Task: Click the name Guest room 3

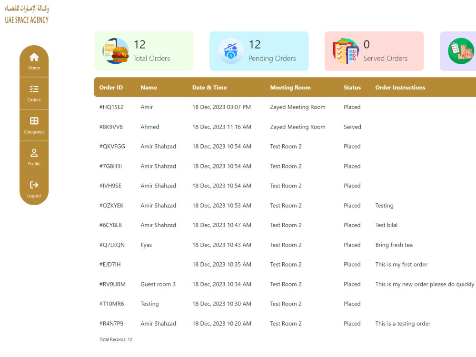Action: point(158,284)
